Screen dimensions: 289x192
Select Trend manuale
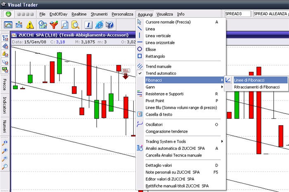tap(181, 66)
